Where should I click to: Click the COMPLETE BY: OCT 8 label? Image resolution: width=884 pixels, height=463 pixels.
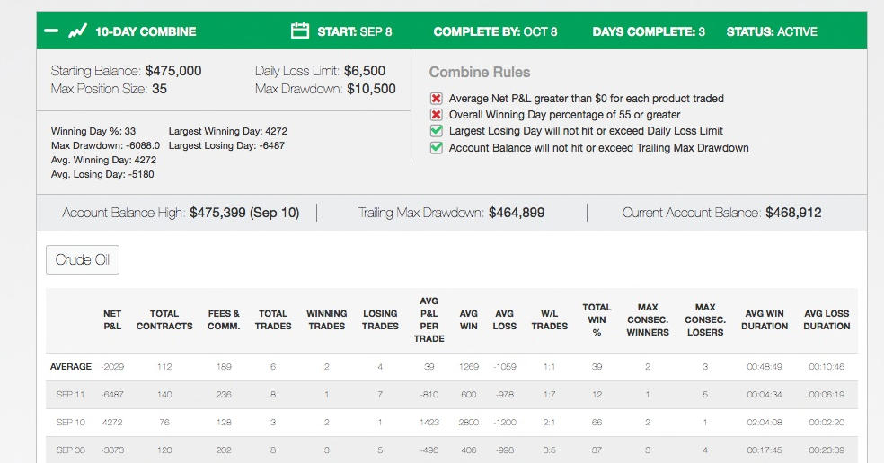tap(495, 31)
